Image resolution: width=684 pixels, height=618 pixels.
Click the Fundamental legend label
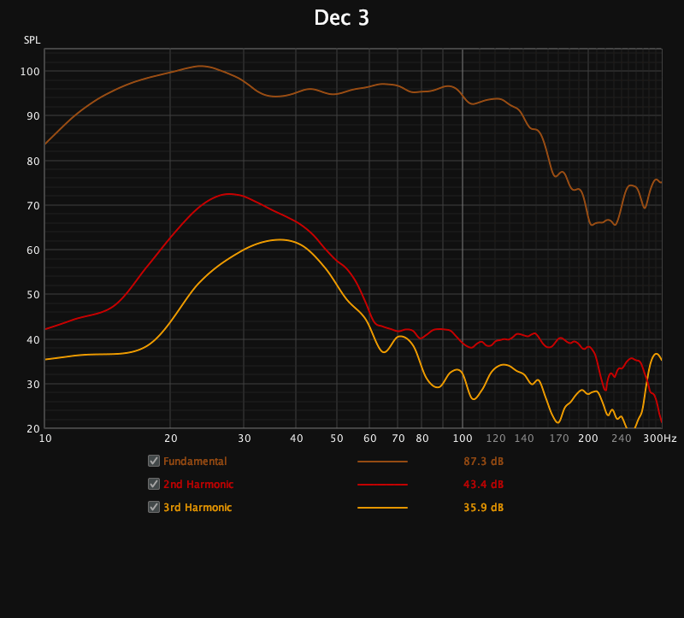195,462
